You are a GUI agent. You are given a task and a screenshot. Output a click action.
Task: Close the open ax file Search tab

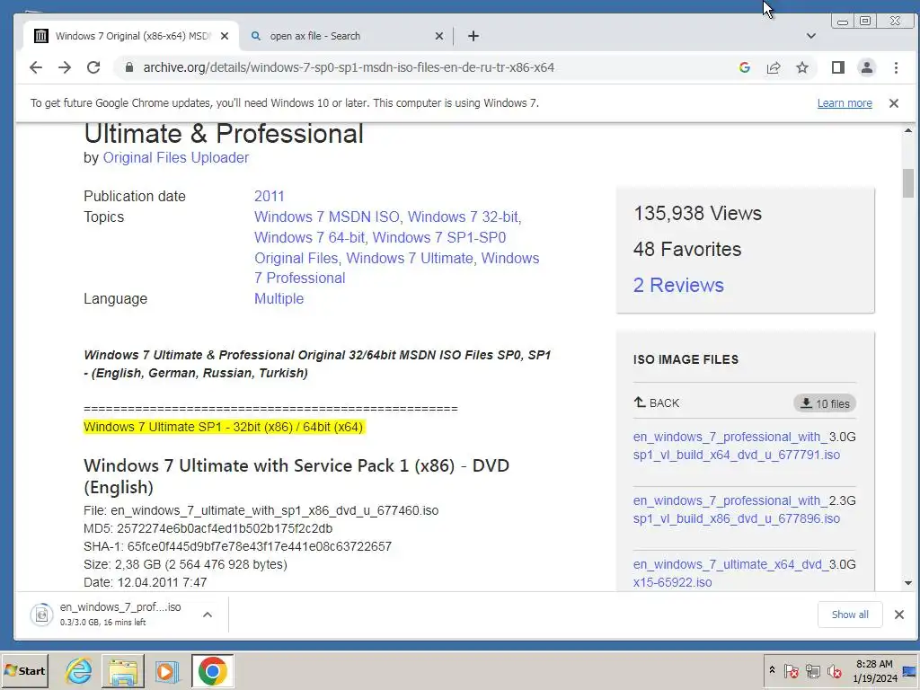438,36
